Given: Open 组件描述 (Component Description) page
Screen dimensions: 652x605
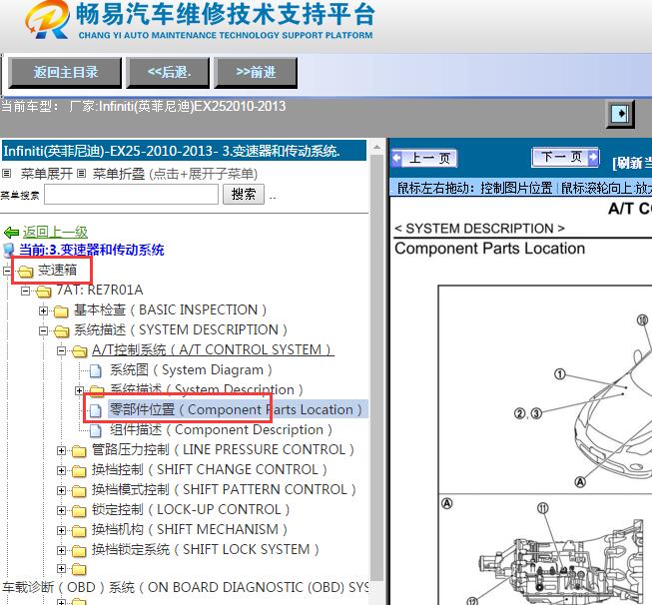Looking at the screenshot, I should (x=221, y=429).
